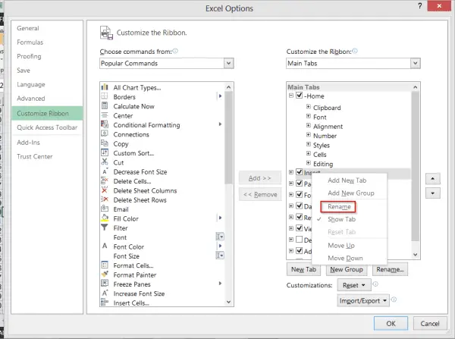Toggle the checkbox for the Fo tab
This screenshot has height=339, width=455.
pos(300,194)
